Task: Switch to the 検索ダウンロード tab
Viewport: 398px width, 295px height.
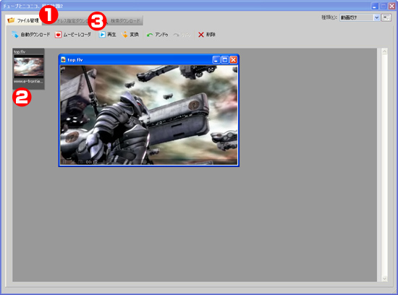Action: pyautogui.click(x=122, y=21)
